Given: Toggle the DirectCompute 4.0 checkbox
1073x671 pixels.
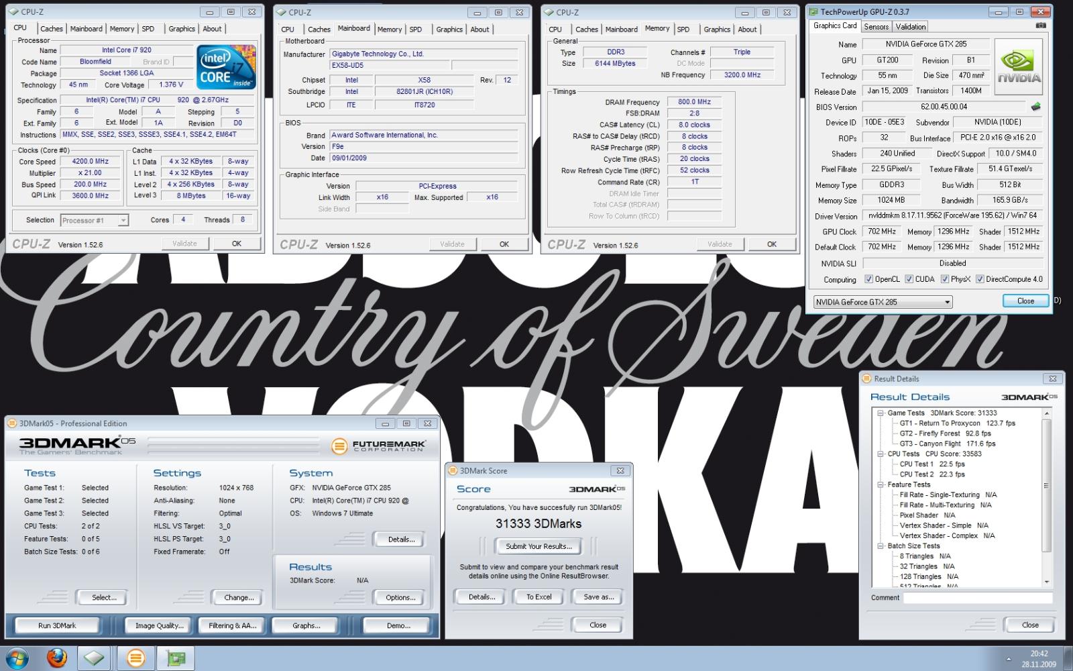Looking at the screenshot, I should (x=980, y=279).
